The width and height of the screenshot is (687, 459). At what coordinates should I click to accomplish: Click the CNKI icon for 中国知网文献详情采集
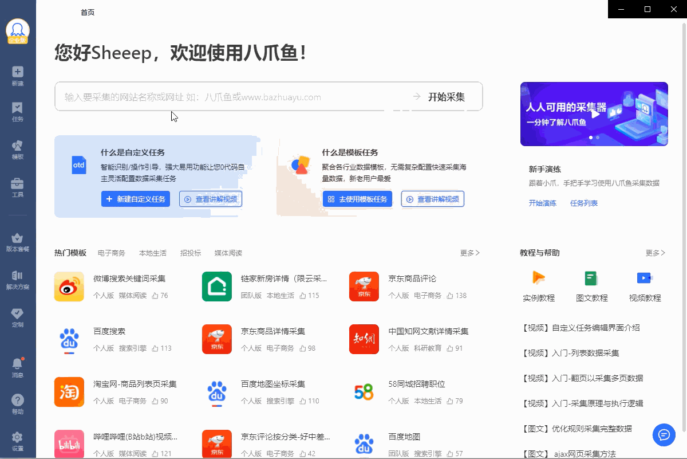[364, 339]
